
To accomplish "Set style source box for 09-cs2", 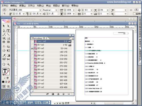I will point(32,73).
